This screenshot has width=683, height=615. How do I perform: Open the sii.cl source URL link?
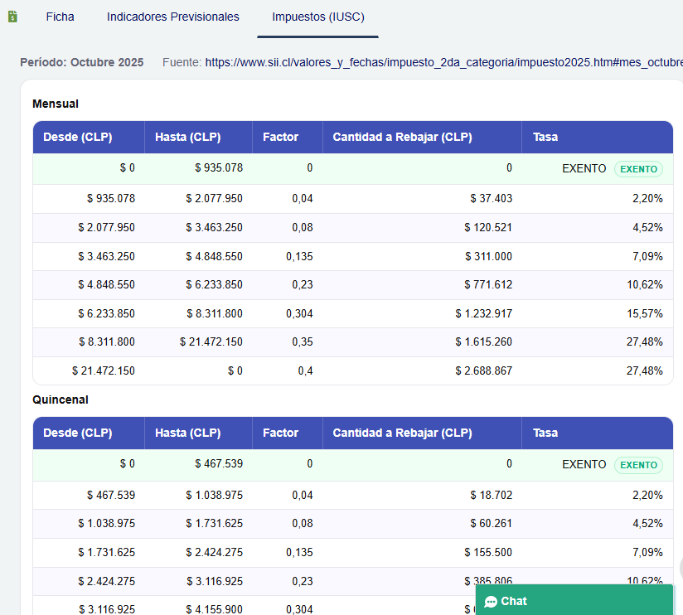443,62
